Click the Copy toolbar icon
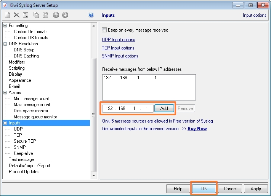Image resolution: width=271 pixels, height=196 pixels. point(36,15)
